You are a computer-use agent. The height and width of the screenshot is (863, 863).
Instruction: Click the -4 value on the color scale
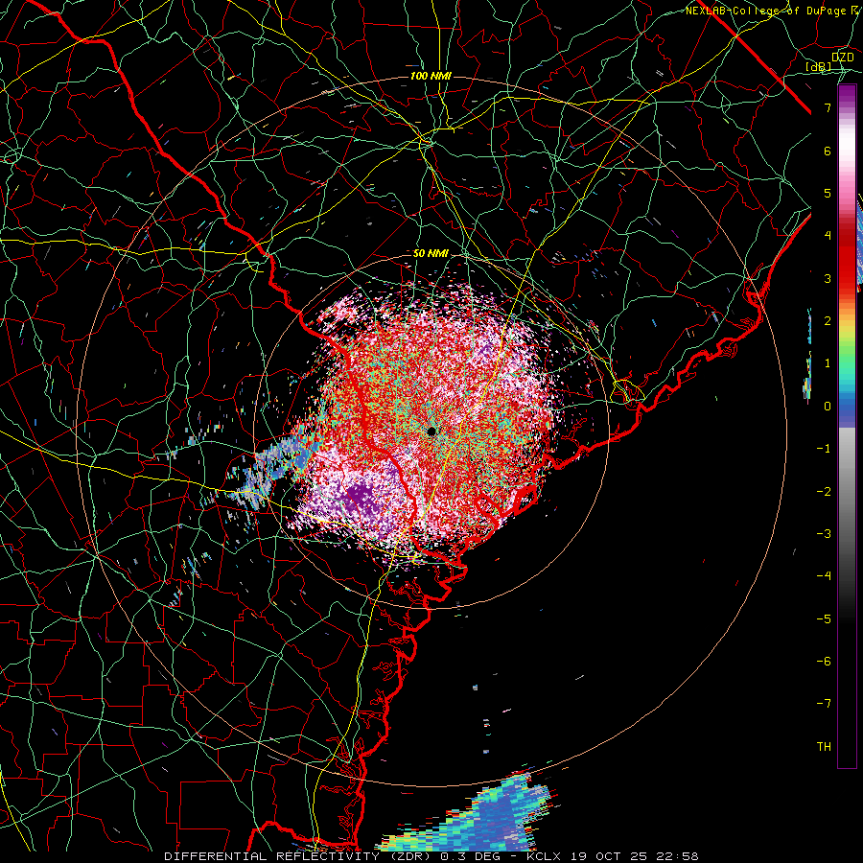[824, 576]
